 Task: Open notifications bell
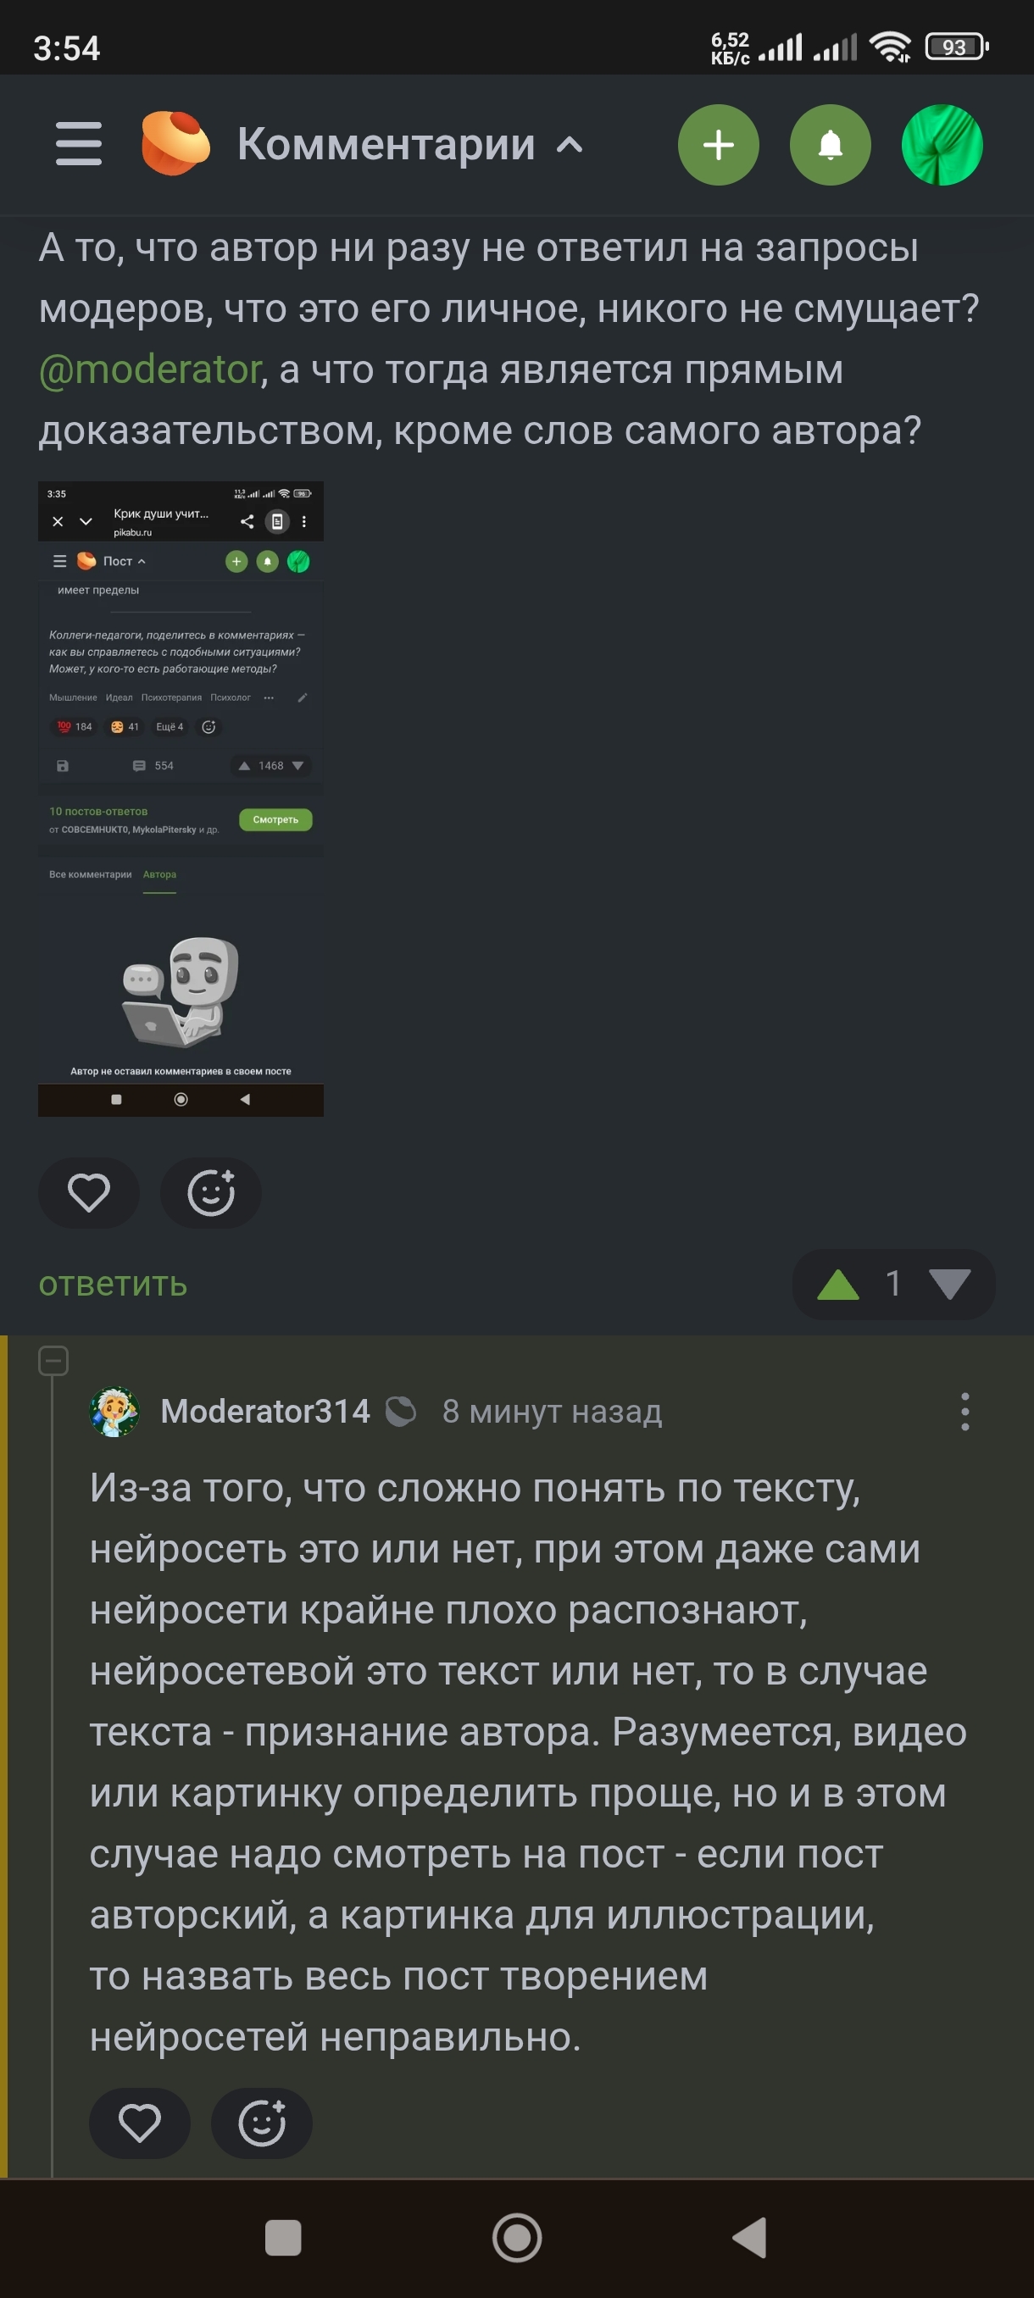pyautogui.click(x=830, y=145)
